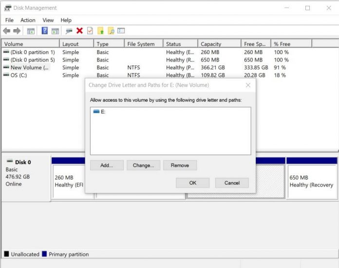The image size is (339, 268).
Task: Click the red X Delete toolbar icon
Action: point(79,31)
